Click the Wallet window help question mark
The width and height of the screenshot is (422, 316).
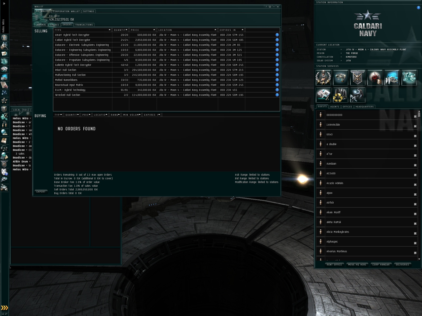[x=266, y=7]
